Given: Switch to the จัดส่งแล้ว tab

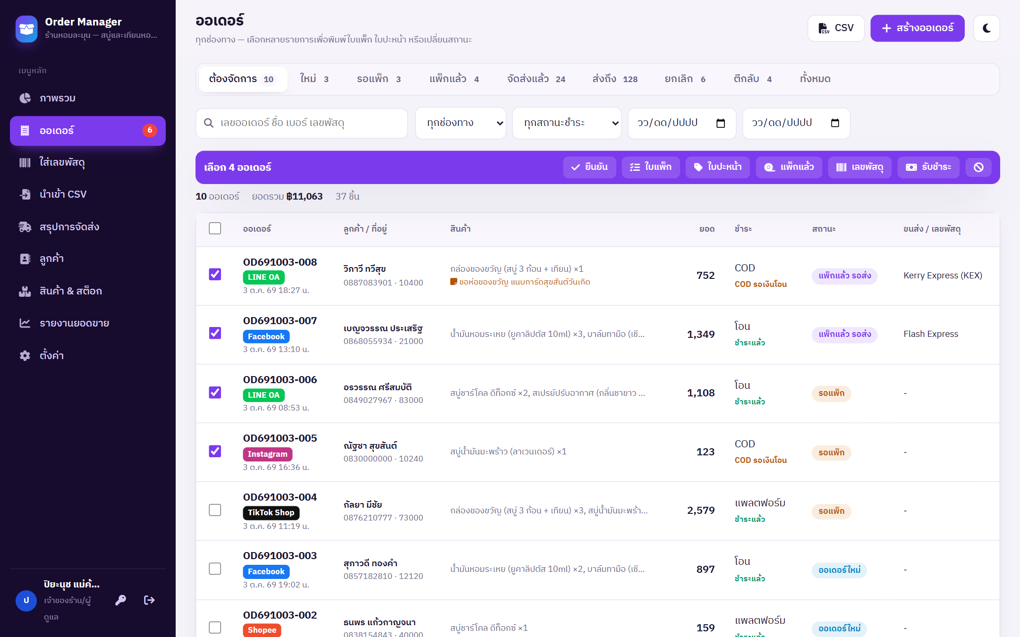Looking at the screenshot, I should (x=536, y=79).
